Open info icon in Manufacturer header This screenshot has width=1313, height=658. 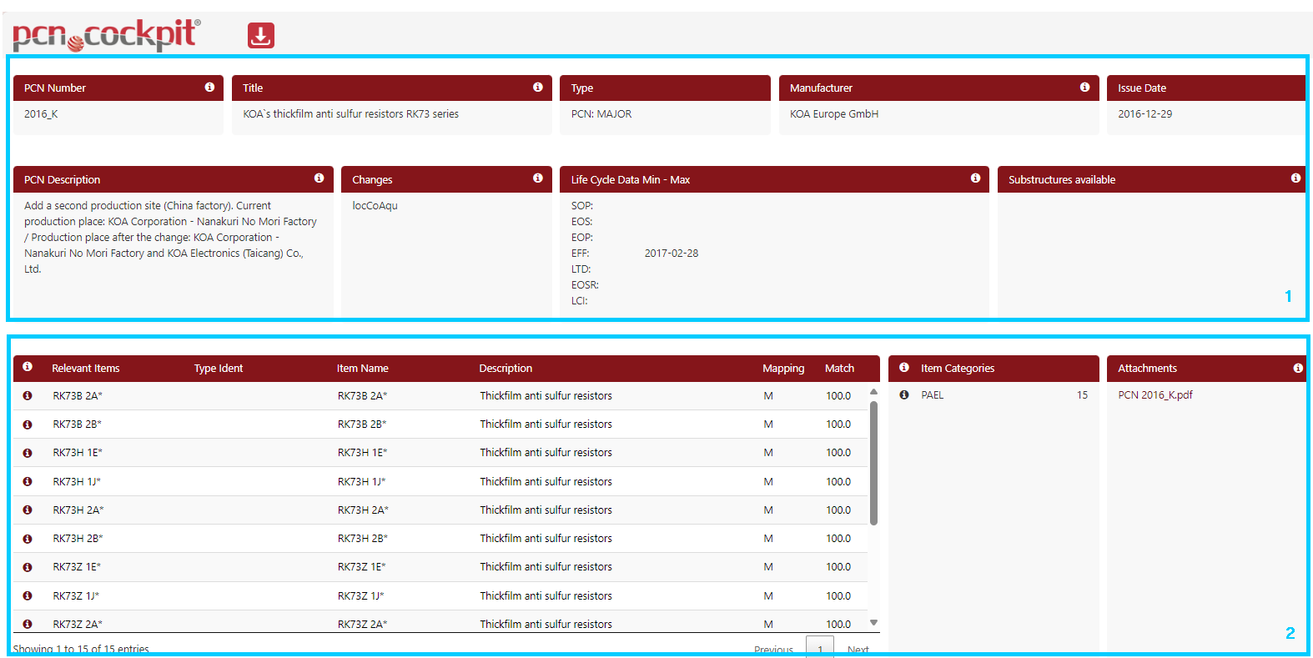pyautogui.click(x=1084, y=87)
